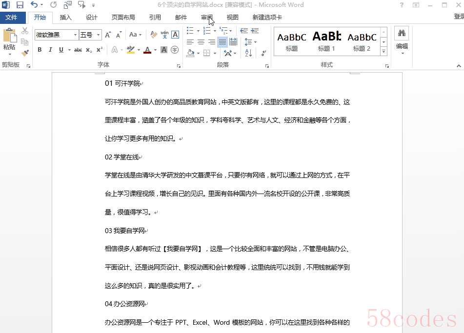Click the Redo/Repeat icon
This screenshot has height=333, width=464.
53,5
